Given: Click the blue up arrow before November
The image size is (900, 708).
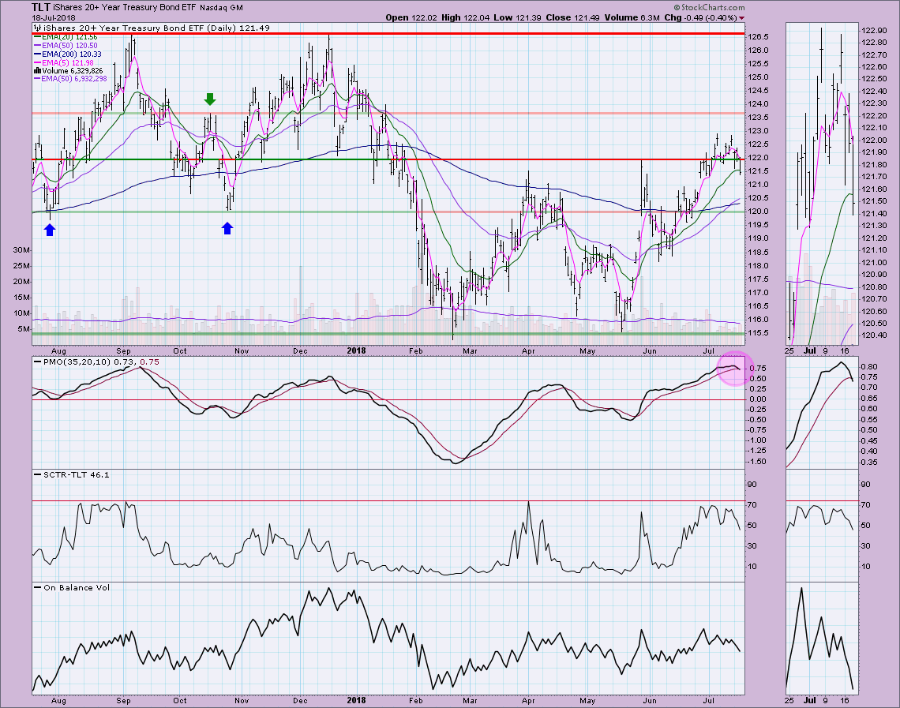Looking at the screenshot, I should (x=227, y=228).
